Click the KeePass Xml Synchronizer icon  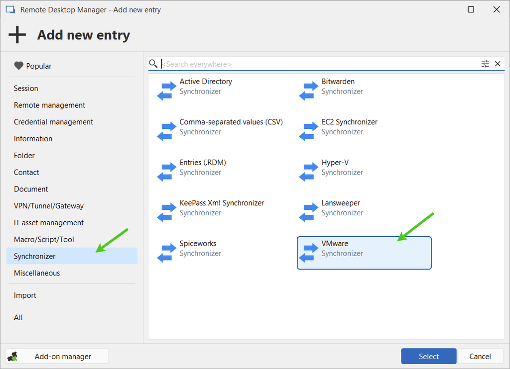167,212
